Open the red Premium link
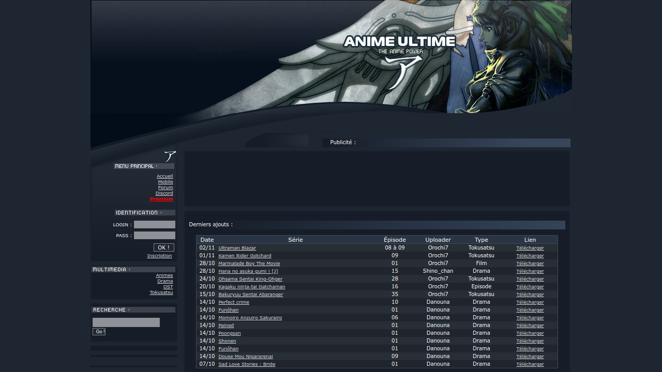The height and width of the screenshot is (372, 662). pos(161,199)
